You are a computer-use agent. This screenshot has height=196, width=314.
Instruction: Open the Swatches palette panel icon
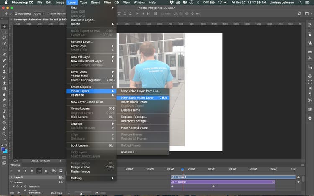[x=310, y=52]
